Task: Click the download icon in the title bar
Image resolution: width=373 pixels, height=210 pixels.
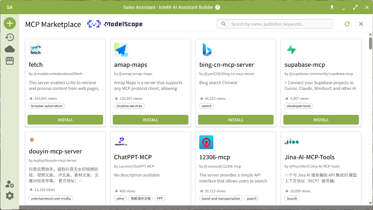Action: [x=332, y=7]
